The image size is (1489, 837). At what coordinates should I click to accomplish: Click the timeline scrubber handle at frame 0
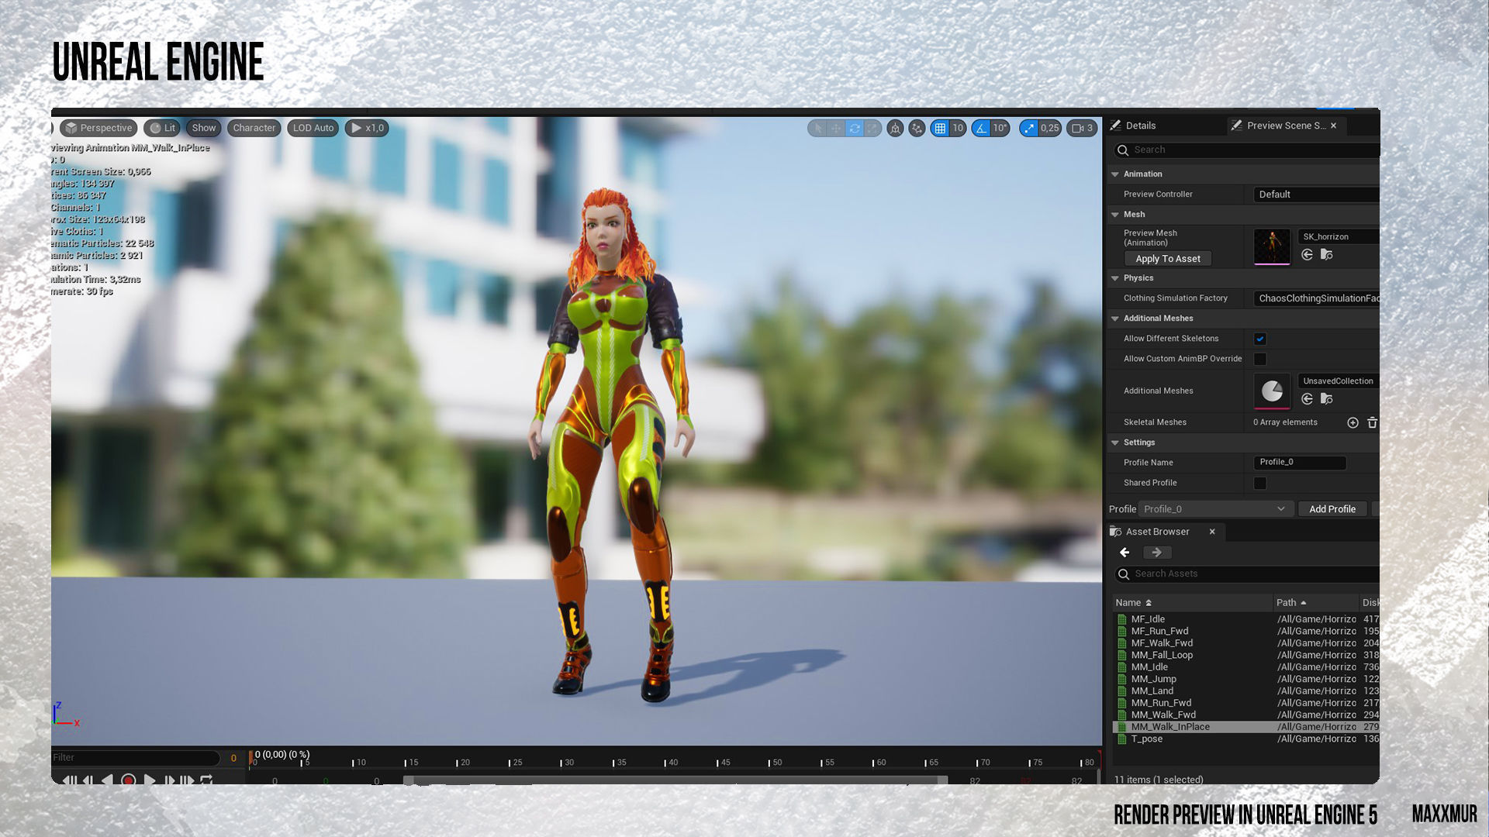(250, 759)
